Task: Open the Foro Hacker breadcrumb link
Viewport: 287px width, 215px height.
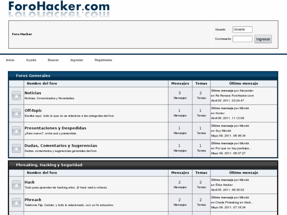Action: tap(22, 34)
